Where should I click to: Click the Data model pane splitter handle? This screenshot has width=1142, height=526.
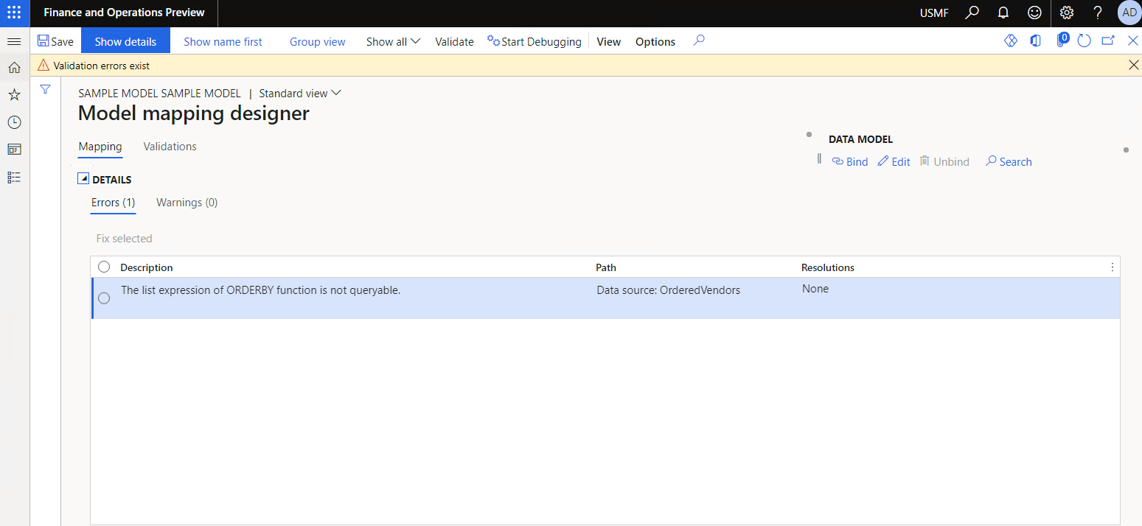[819, 158]
